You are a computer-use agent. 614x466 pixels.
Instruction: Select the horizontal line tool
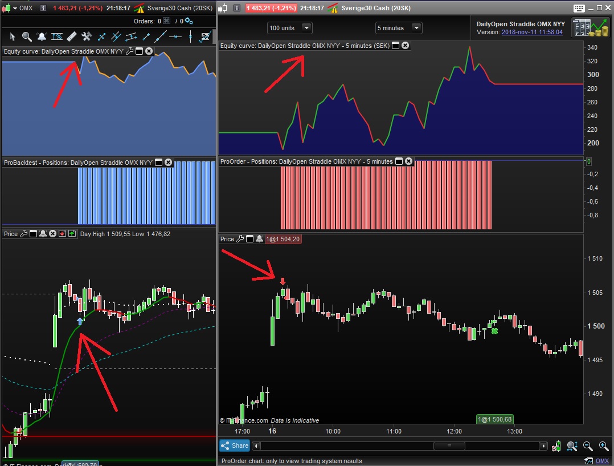coord(175,37)
